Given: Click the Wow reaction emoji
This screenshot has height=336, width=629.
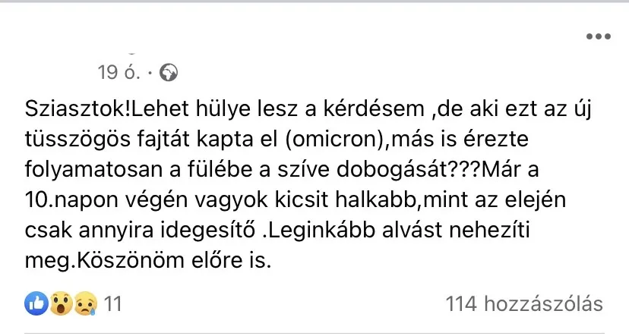Looking at the screenshot, I should (59, 305).
